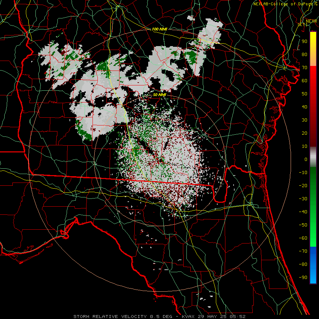Screen dimensions: 319x319
Task: Click the 50 value on velocity scale
Action: 304,94
